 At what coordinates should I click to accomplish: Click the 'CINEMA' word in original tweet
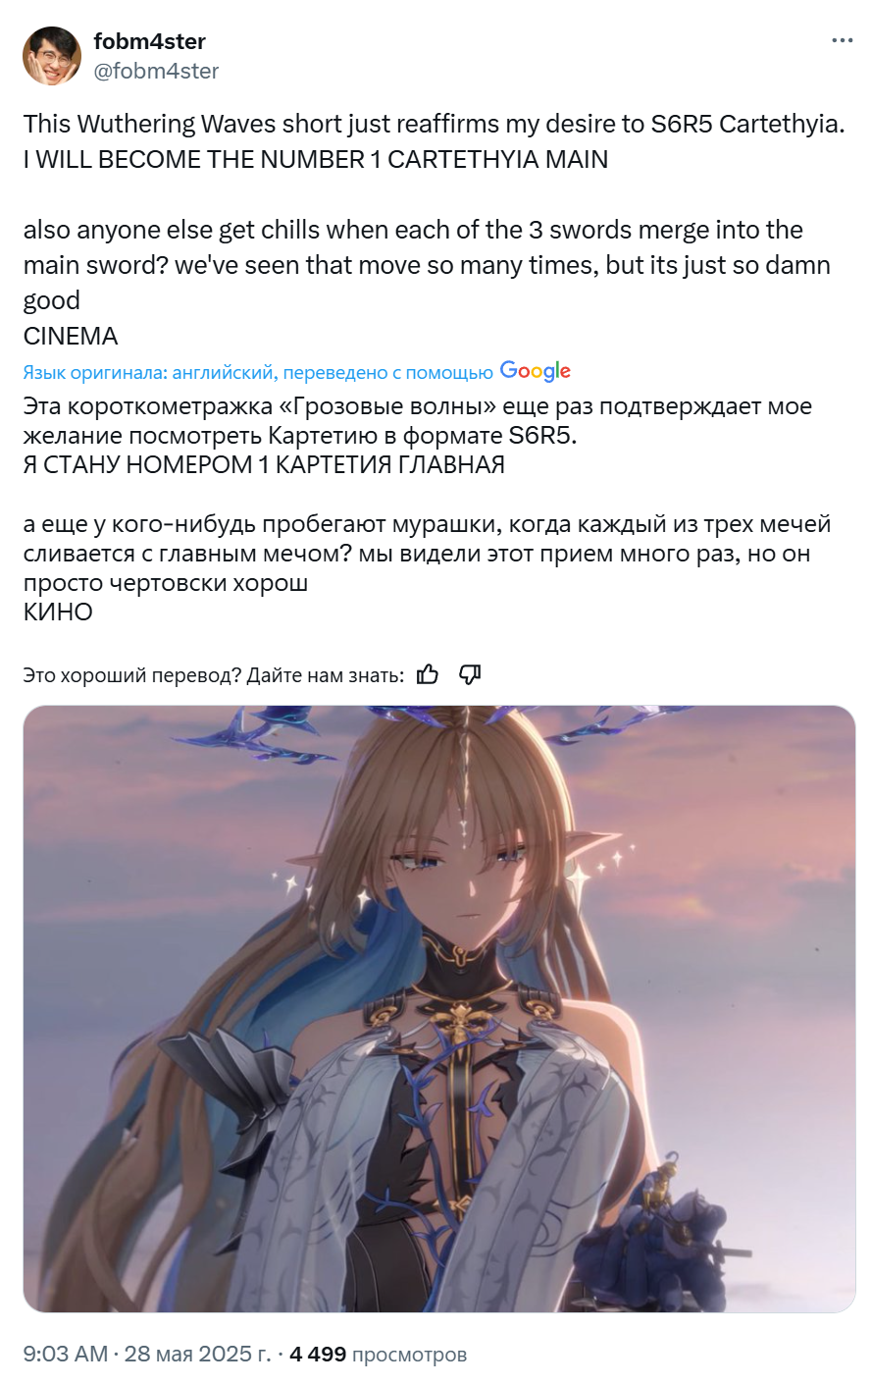click(x=71, y=336)
